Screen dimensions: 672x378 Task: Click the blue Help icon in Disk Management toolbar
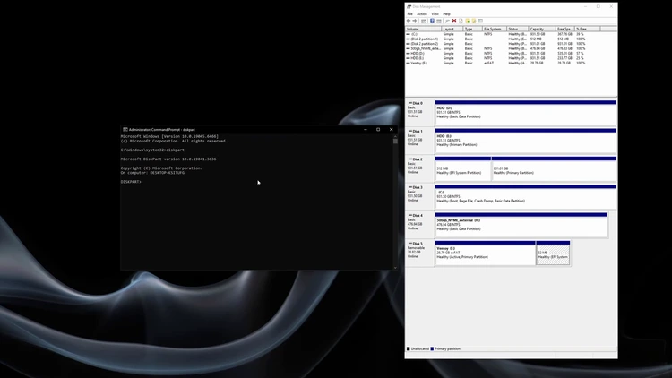(x=432, y=21)
